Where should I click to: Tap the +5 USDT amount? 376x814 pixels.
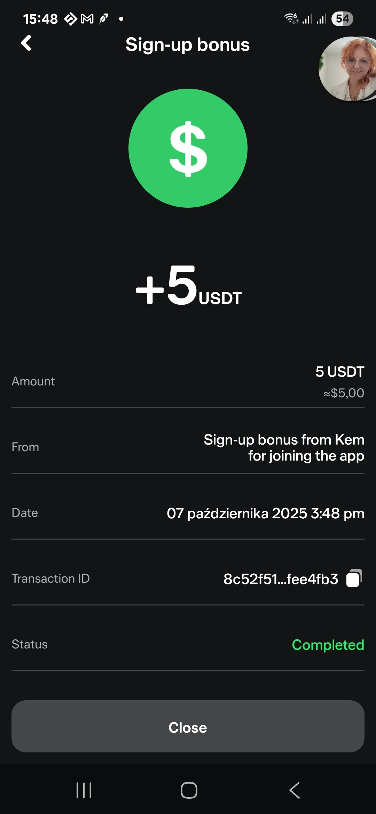188,286
